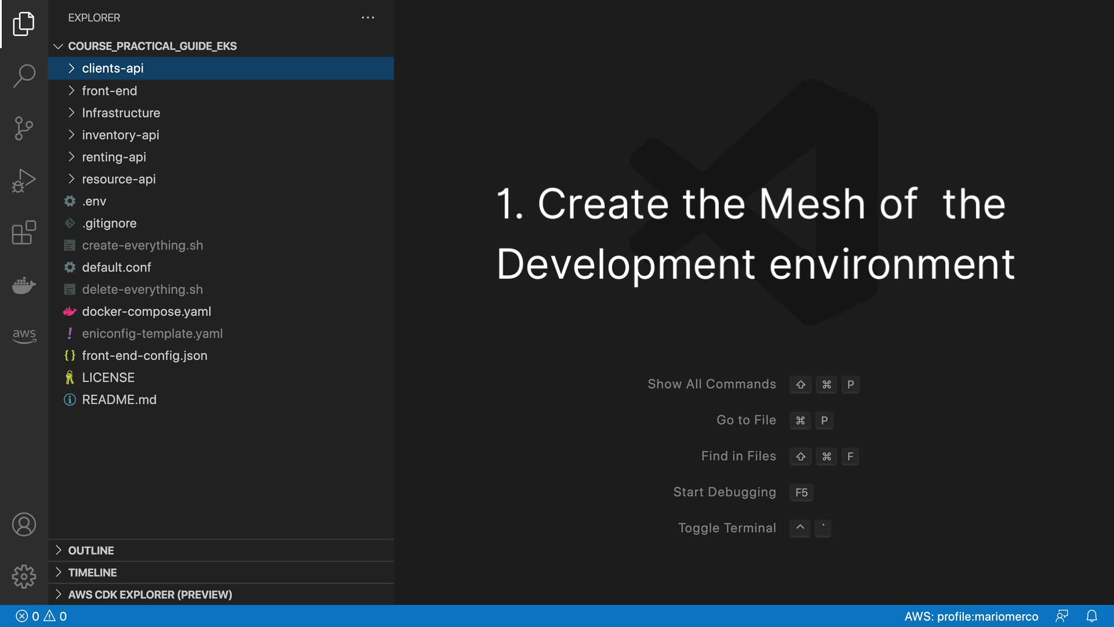Open the AWS toolkit panel
1114x627 pixels.
pyautogui.click(x=24, y=335)
